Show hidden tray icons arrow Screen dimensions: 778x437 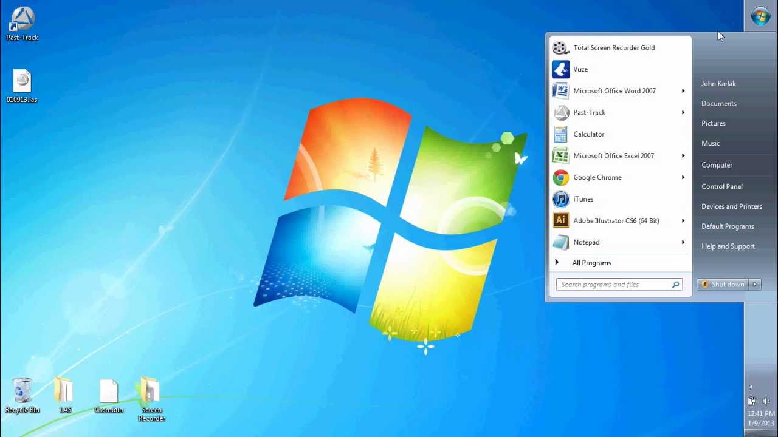coord(751,387)
